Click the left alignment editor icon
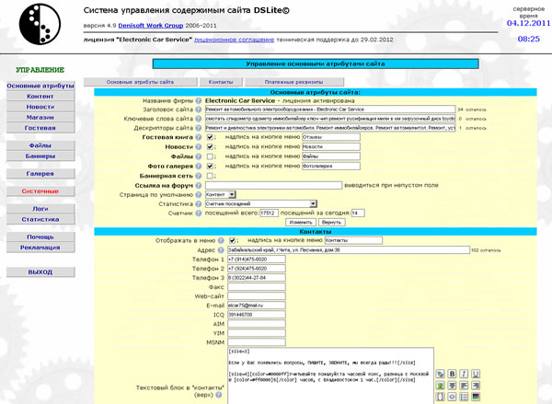 pos(464,386)
